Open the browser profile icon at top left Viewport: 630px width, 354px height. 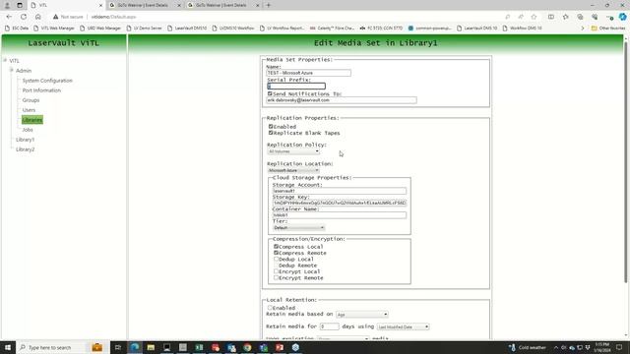[x=7, y=5]
